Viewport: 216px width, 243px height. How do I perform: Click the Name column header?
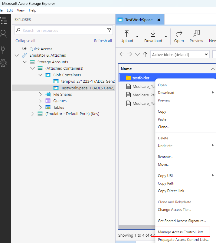pyautogui.click(x=167, y=69)
